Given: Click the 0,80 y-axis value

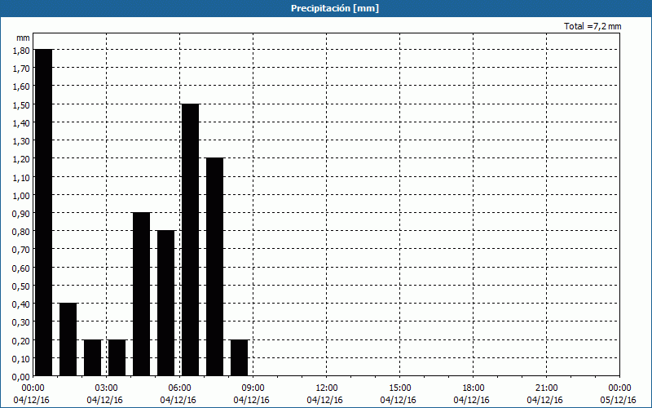Looking at the screenshot, I should click(x=21, y=232).
